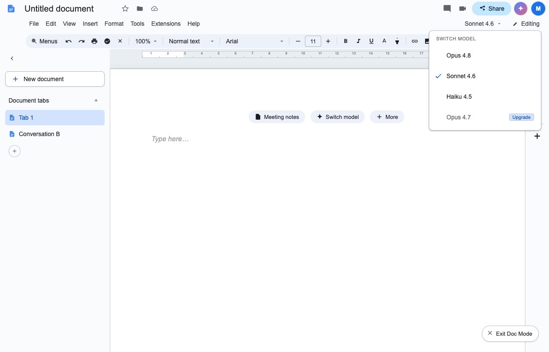Click the X icon after spell check
The width and height of the screenshot is (549, 352).
coord(120,41)
